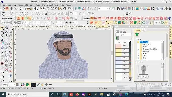172x97 pixels.
Task: Click the Copy icon
Action: 56,9
